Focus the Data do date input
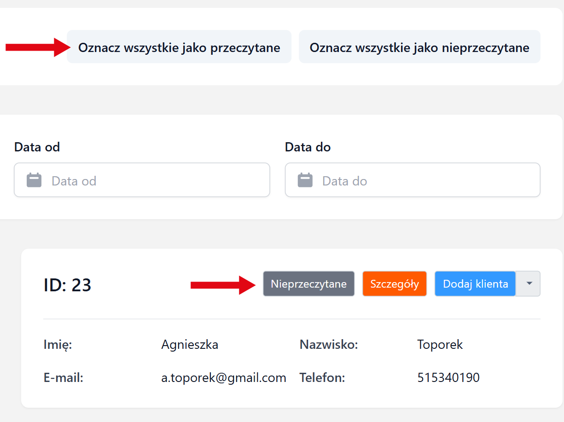Image resolution: width=564 pixels, height=422 pixels. tap(424, 180)
